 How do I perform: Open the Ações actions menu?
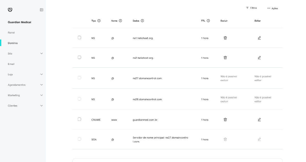coord(273,8)
